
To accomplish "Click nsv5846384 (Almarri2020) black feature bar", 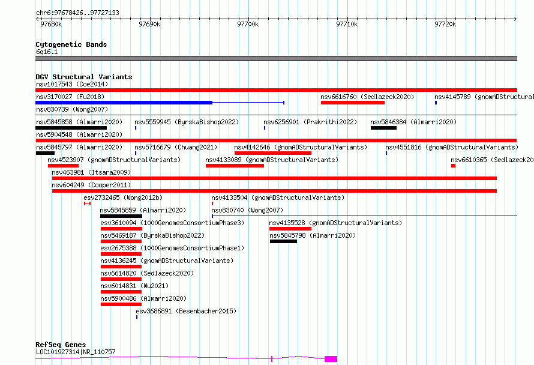I will tap(383, 128).
